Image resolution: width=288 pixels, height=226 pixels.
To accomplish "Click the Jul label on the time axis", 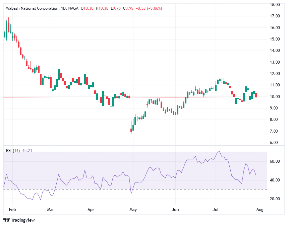I will click(216, 209).
